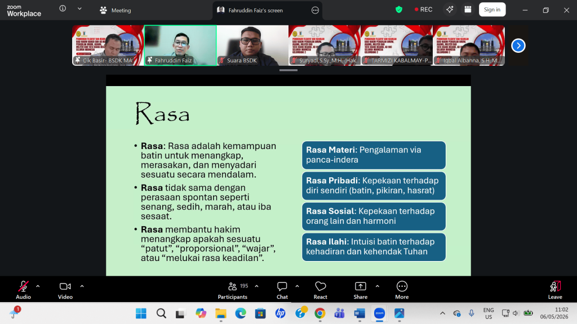Screen dimensions: 577x324
Task: Open options for Fahruddin Faiz's screen
Action: (x=315, y=10)
